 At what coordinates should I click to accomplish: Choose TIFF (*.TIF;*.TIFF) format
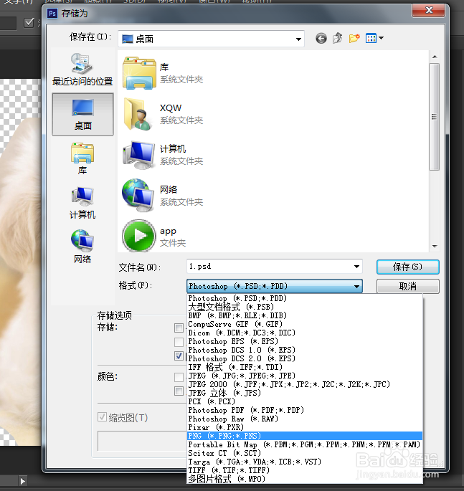coord(305,470)
